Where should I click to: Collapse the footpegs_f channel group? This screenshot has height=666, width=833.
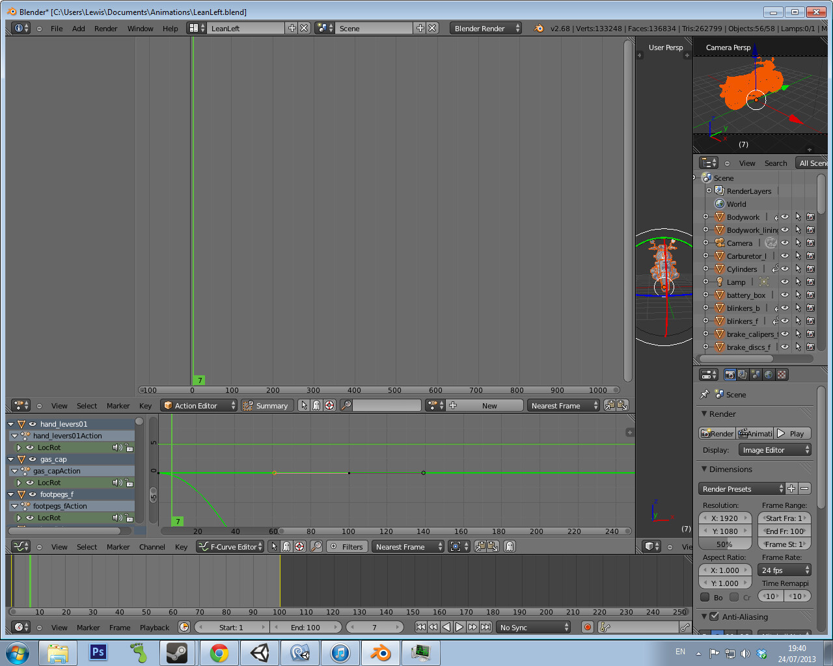point(11,494)
